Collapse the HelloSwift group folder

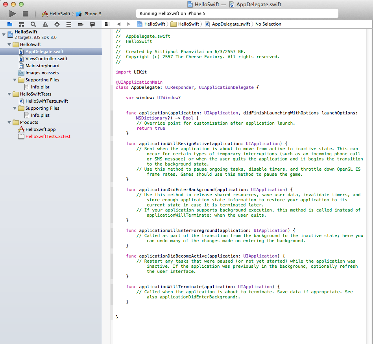[9, 44]
